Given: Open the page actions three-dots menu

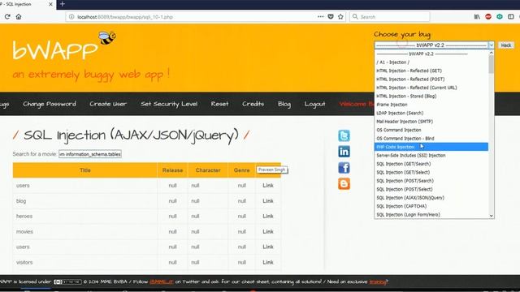Looking at the screenshot, I should (320, 16).
